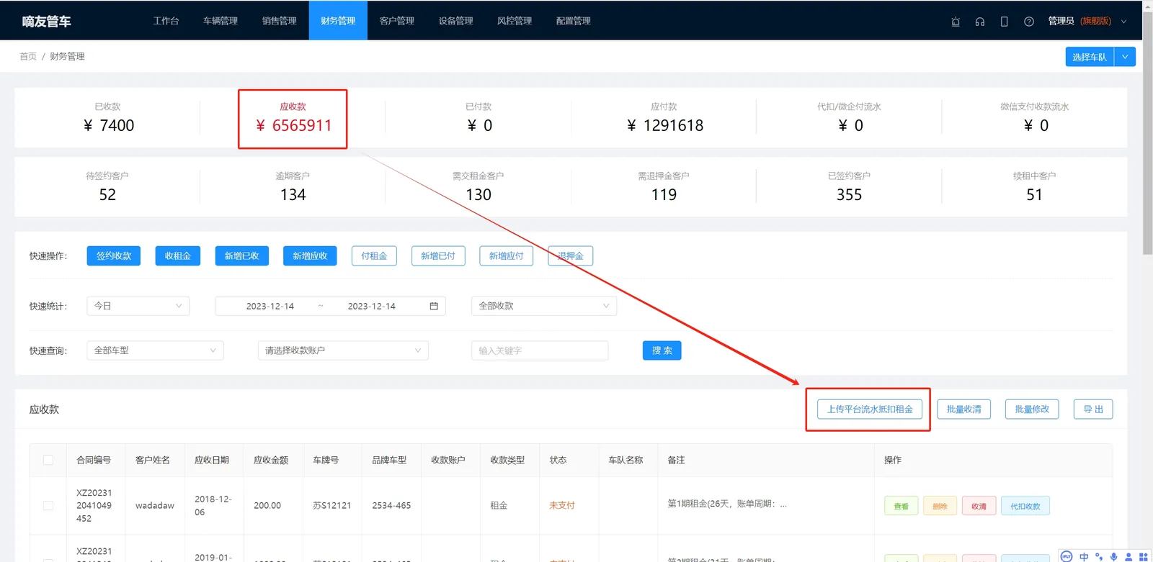The width and height of the screenshot is (1153, 562).
Task: Click the 签约收款 quick action button
Action: pyautogui.click(x=114, y=256)
